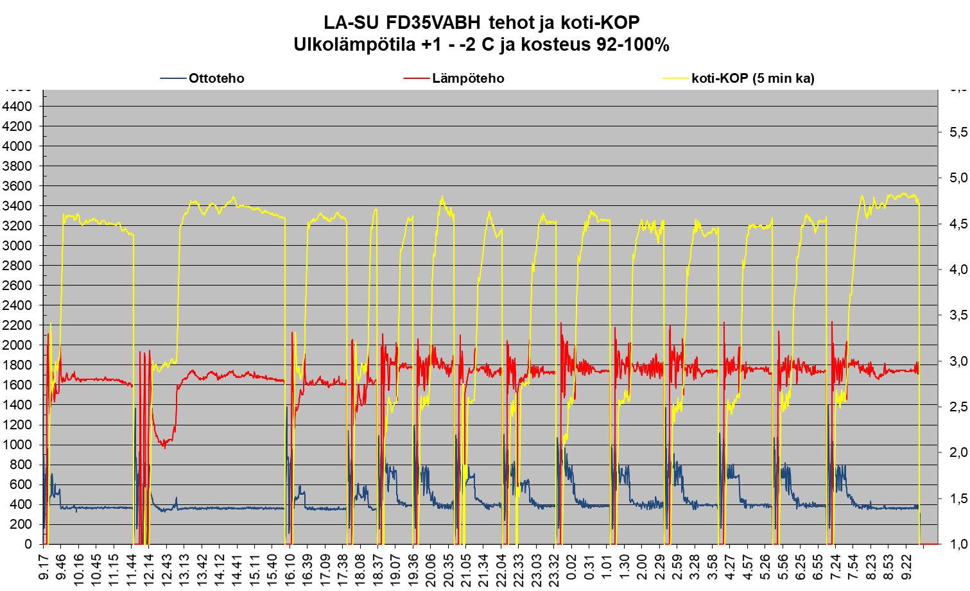This screenshot has width=970, height=591.
Task: Select the Lämpöteho legend entry text
Action: pyautogui.click(x=468, y=79)
